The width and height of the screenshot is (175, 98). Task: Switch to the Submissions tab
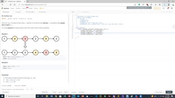click(42, 12)
